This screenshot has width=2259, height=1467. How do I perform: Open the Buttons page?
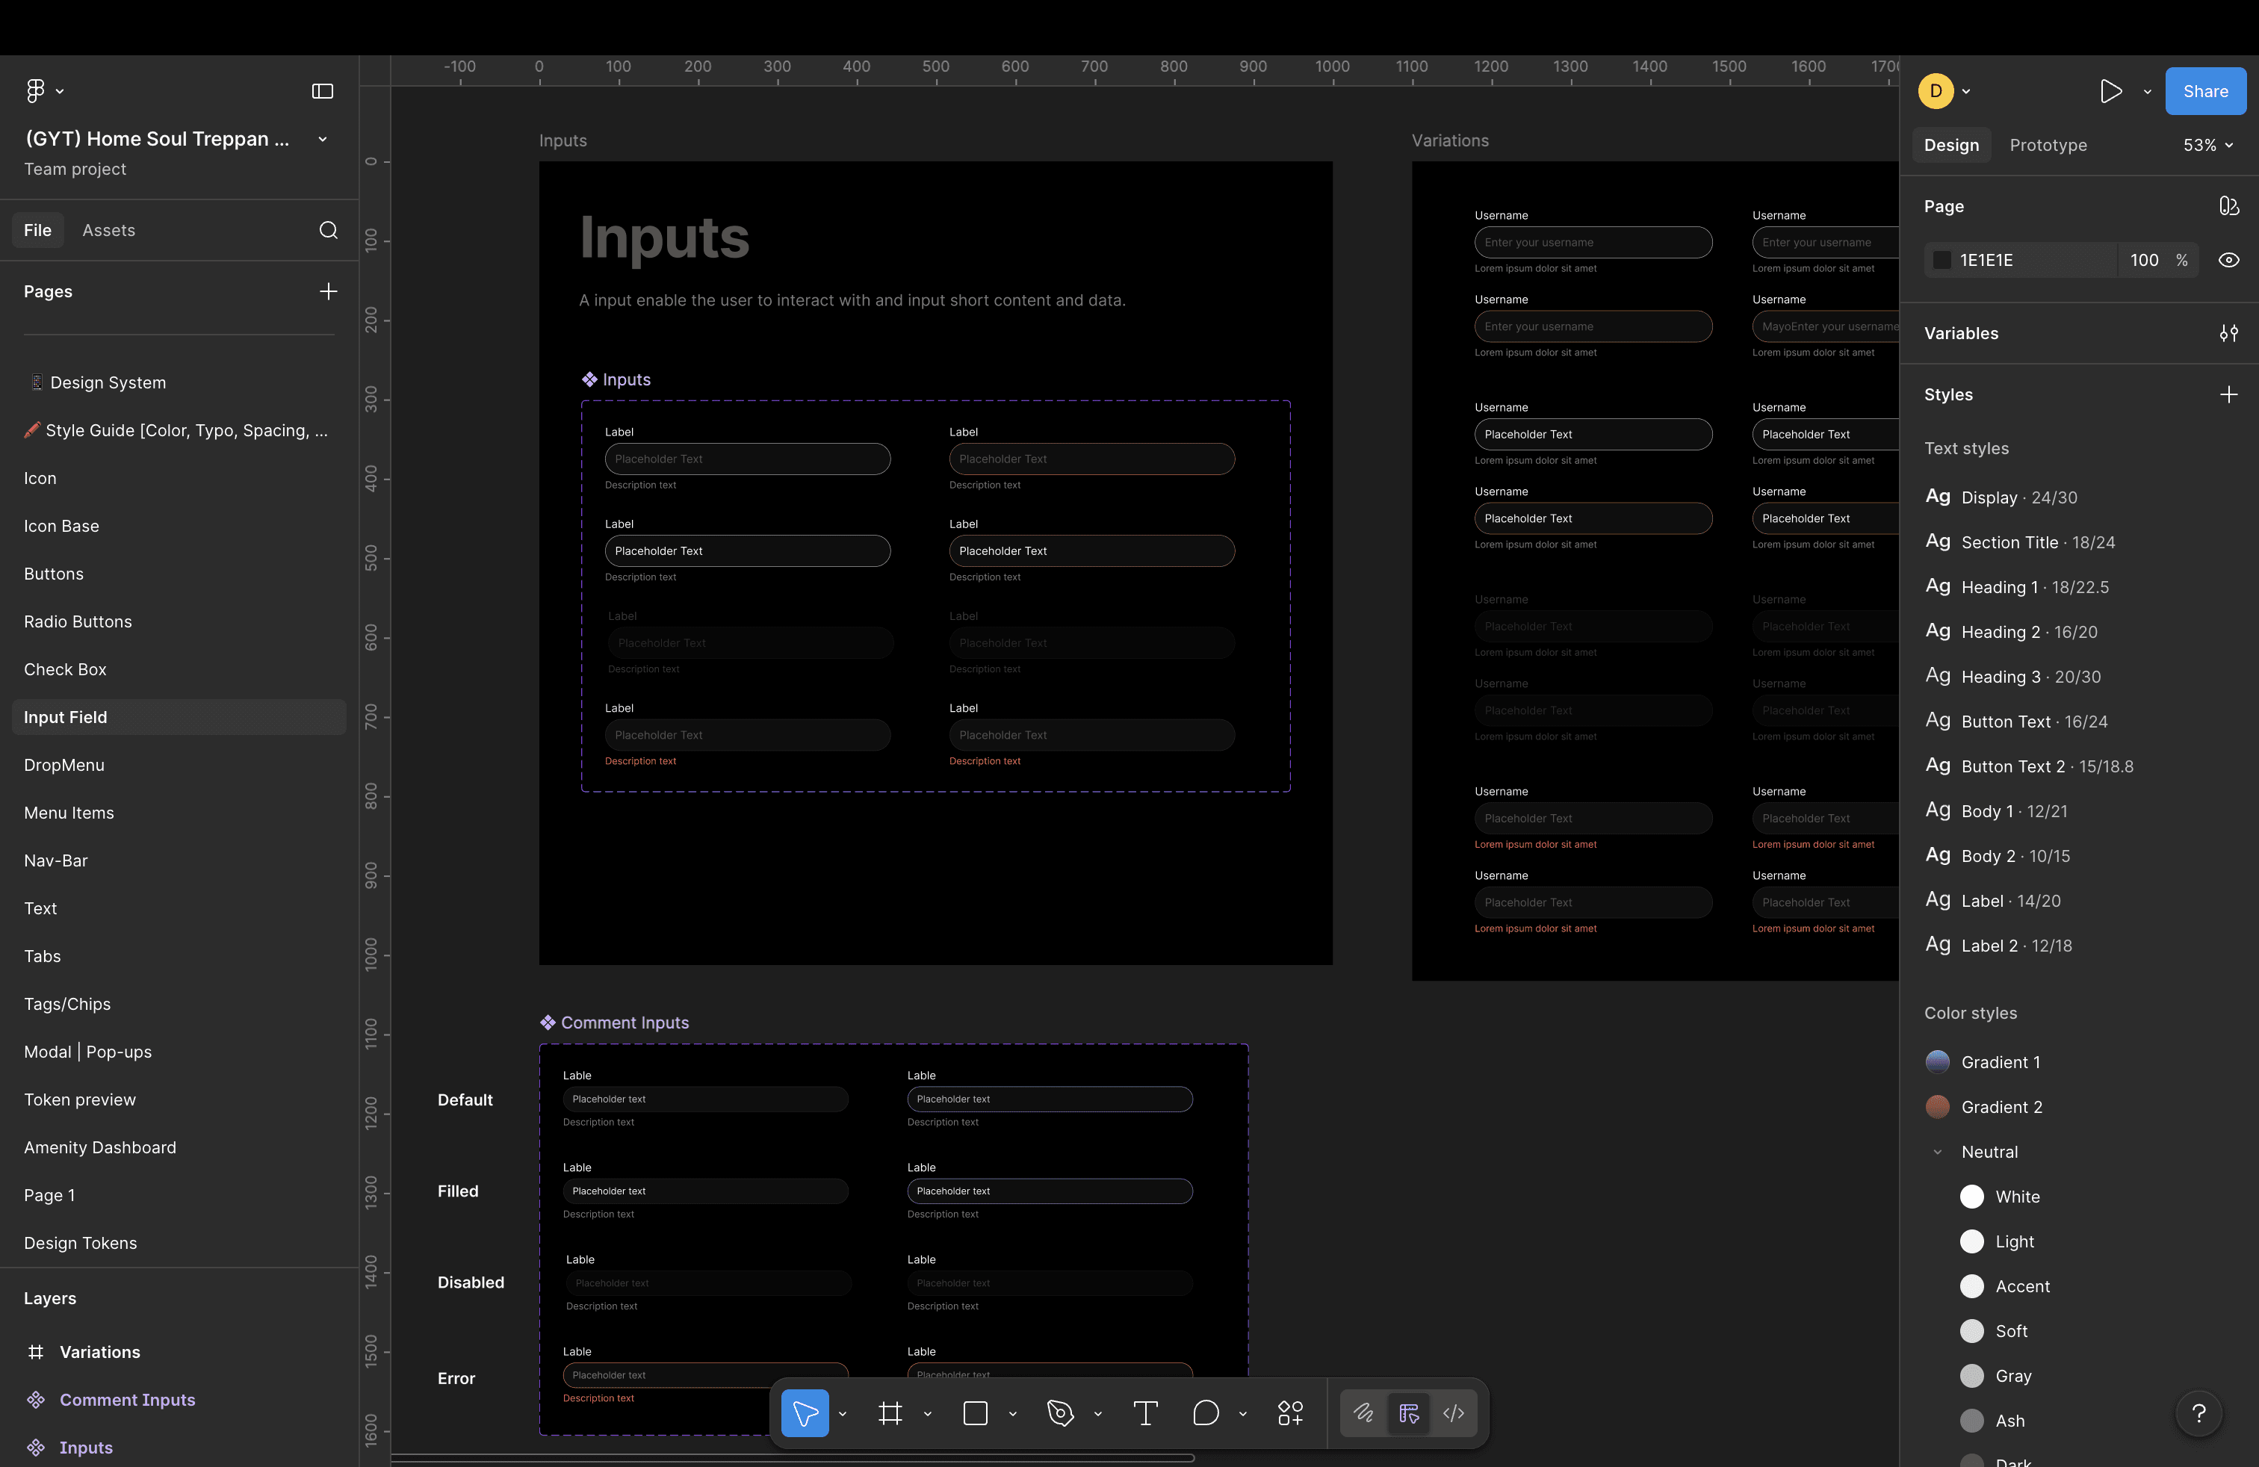pyautogui.click(x=54, y=574)
